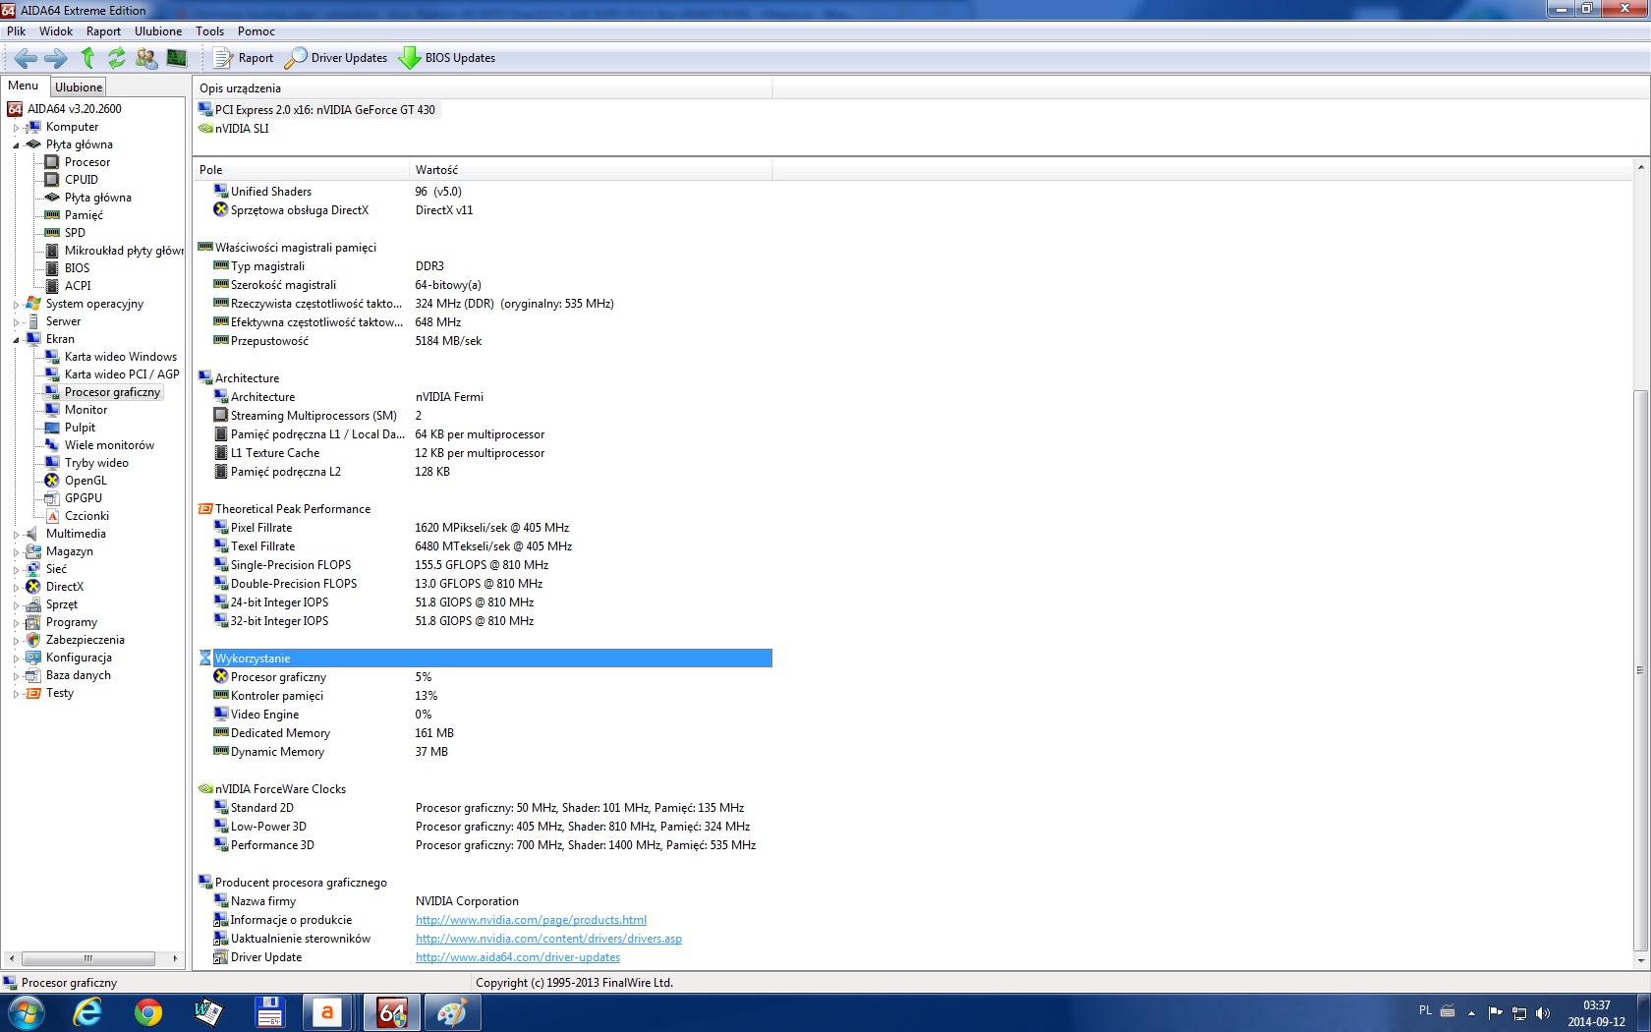The width and height of the screenshot is (1651, 1032).
Task: Click the volume icon in system tray
Action: [x=1542, y=1013]
